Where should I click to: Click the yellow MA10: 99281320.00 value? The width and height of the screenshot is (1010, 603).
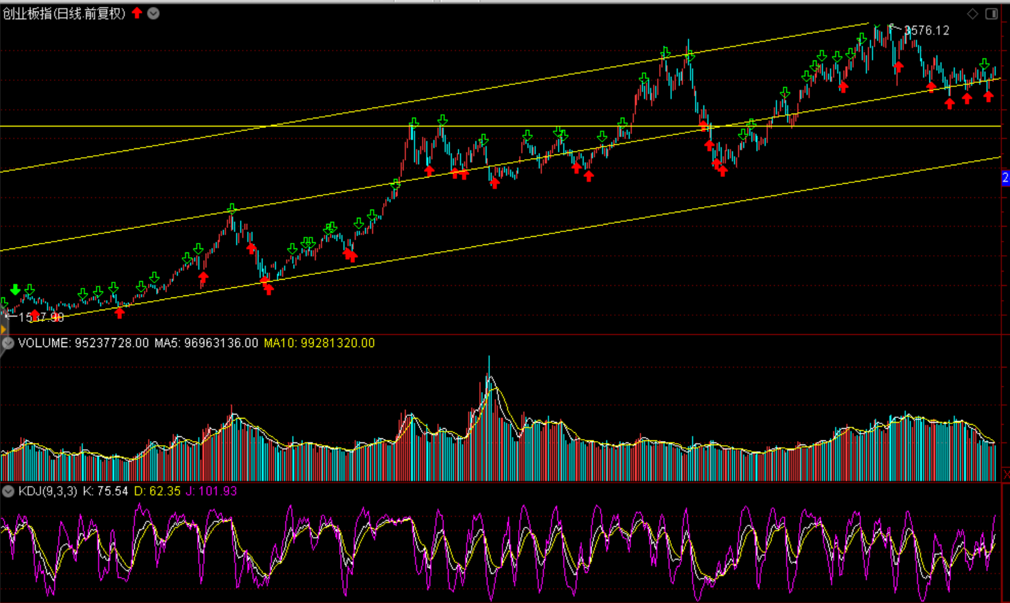coord(319,343)
